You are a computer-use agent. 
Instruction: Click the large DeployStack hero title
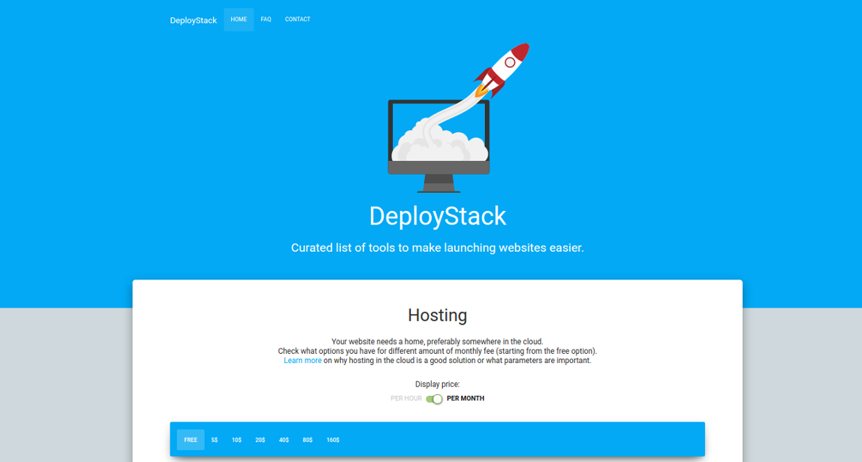pyautogui.click(x=438, y=216)
